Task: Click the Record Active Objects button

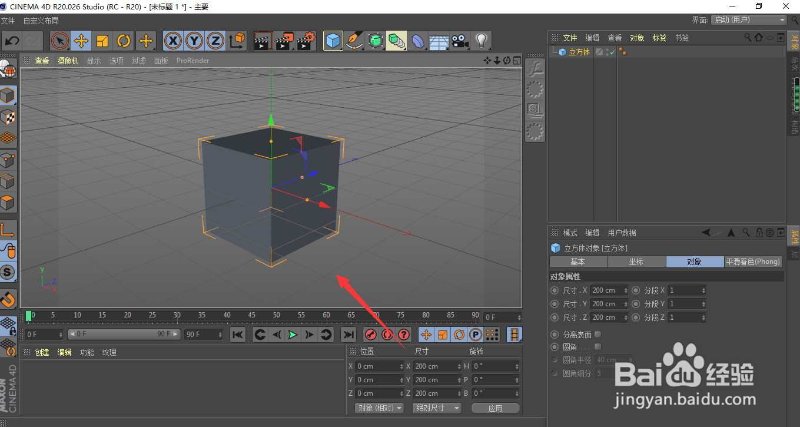Action: pos(370,335)
